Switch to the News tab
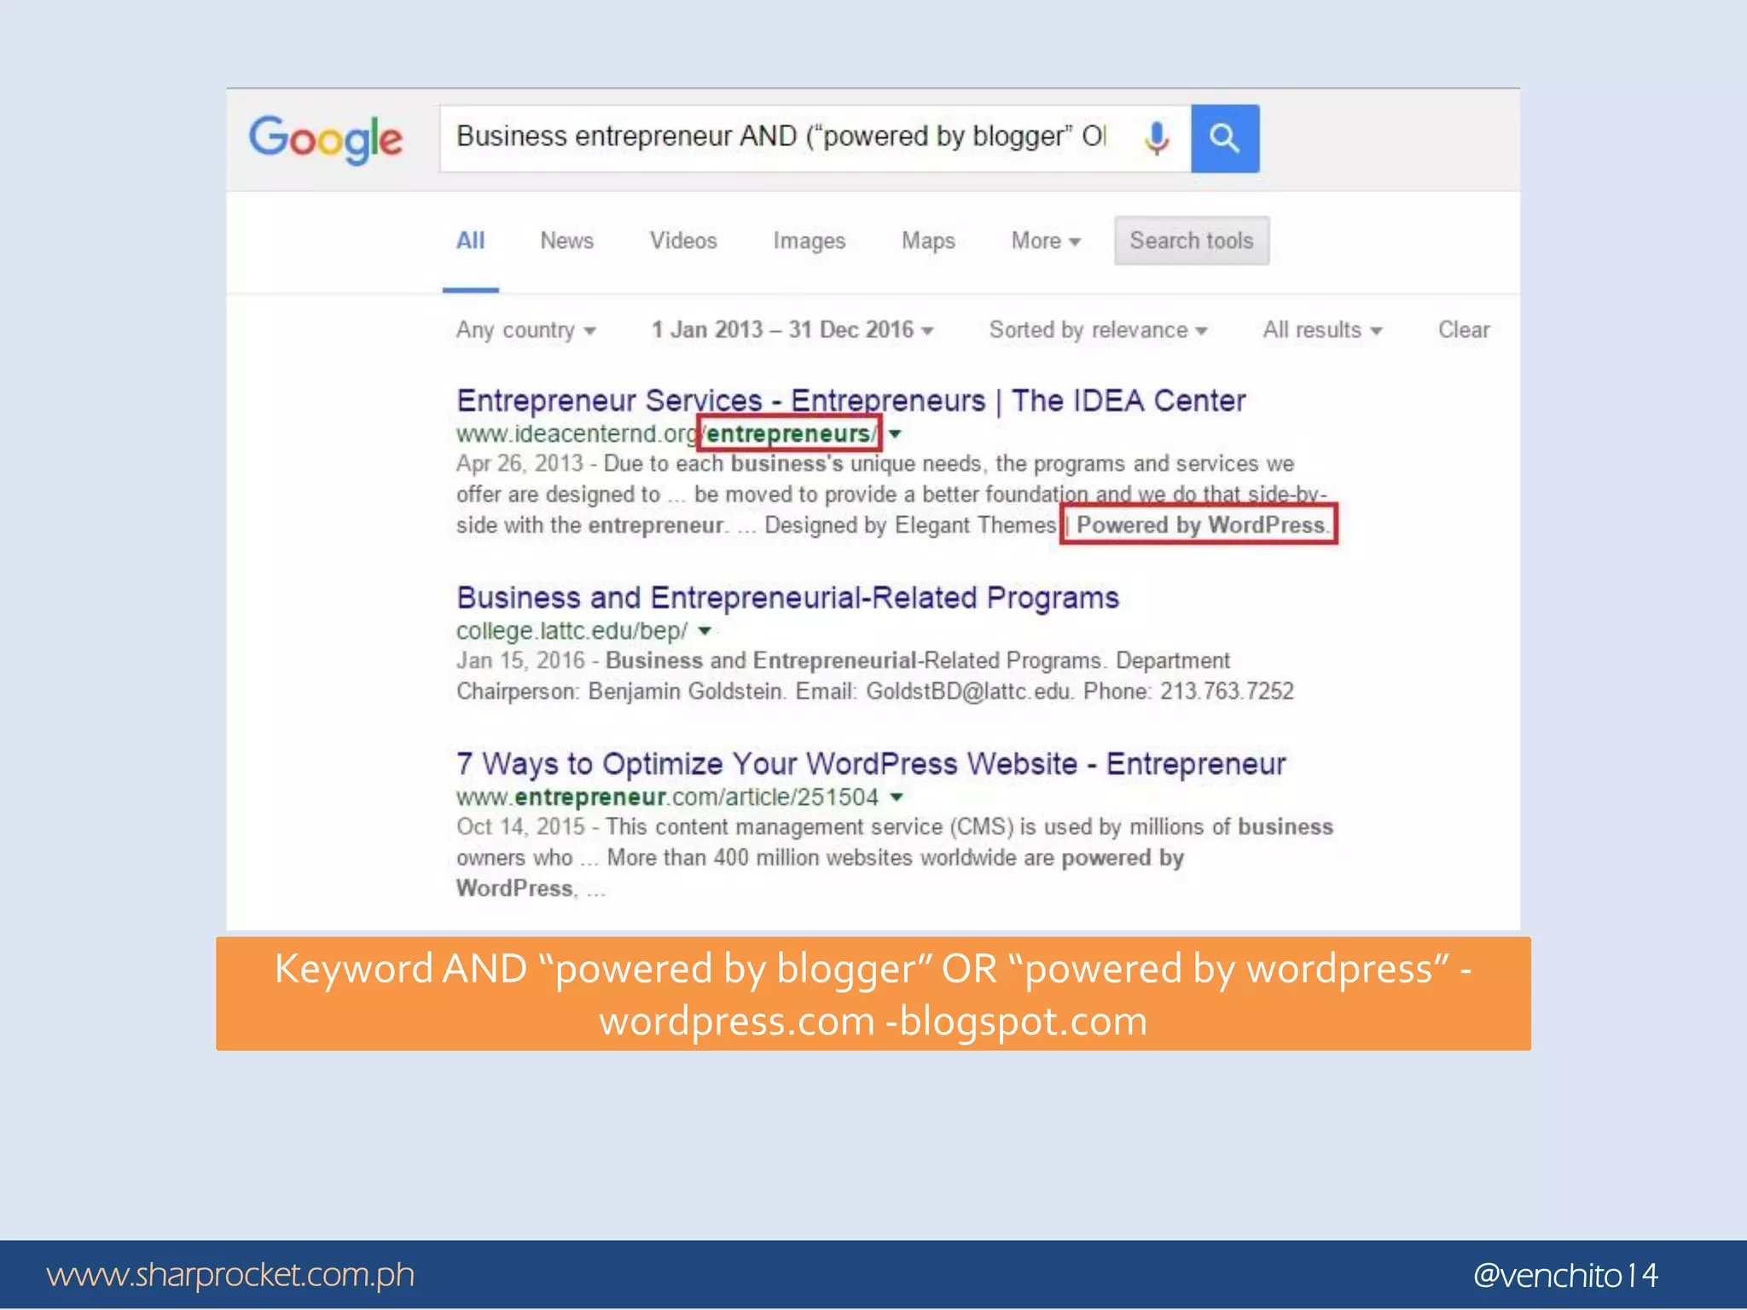 pyautogui.click(x=566, y=241)
